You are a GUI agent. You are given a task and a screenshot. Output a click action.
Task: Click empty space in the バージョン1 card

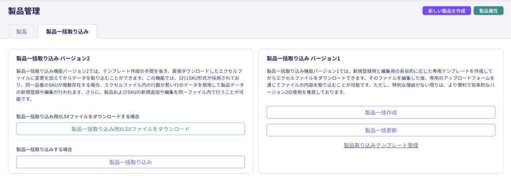pyautogui.click(x=381, y=161)
